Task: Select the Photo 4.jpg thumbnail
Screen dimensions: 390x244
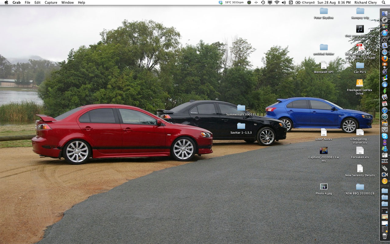Action: [x=324, y=186]
